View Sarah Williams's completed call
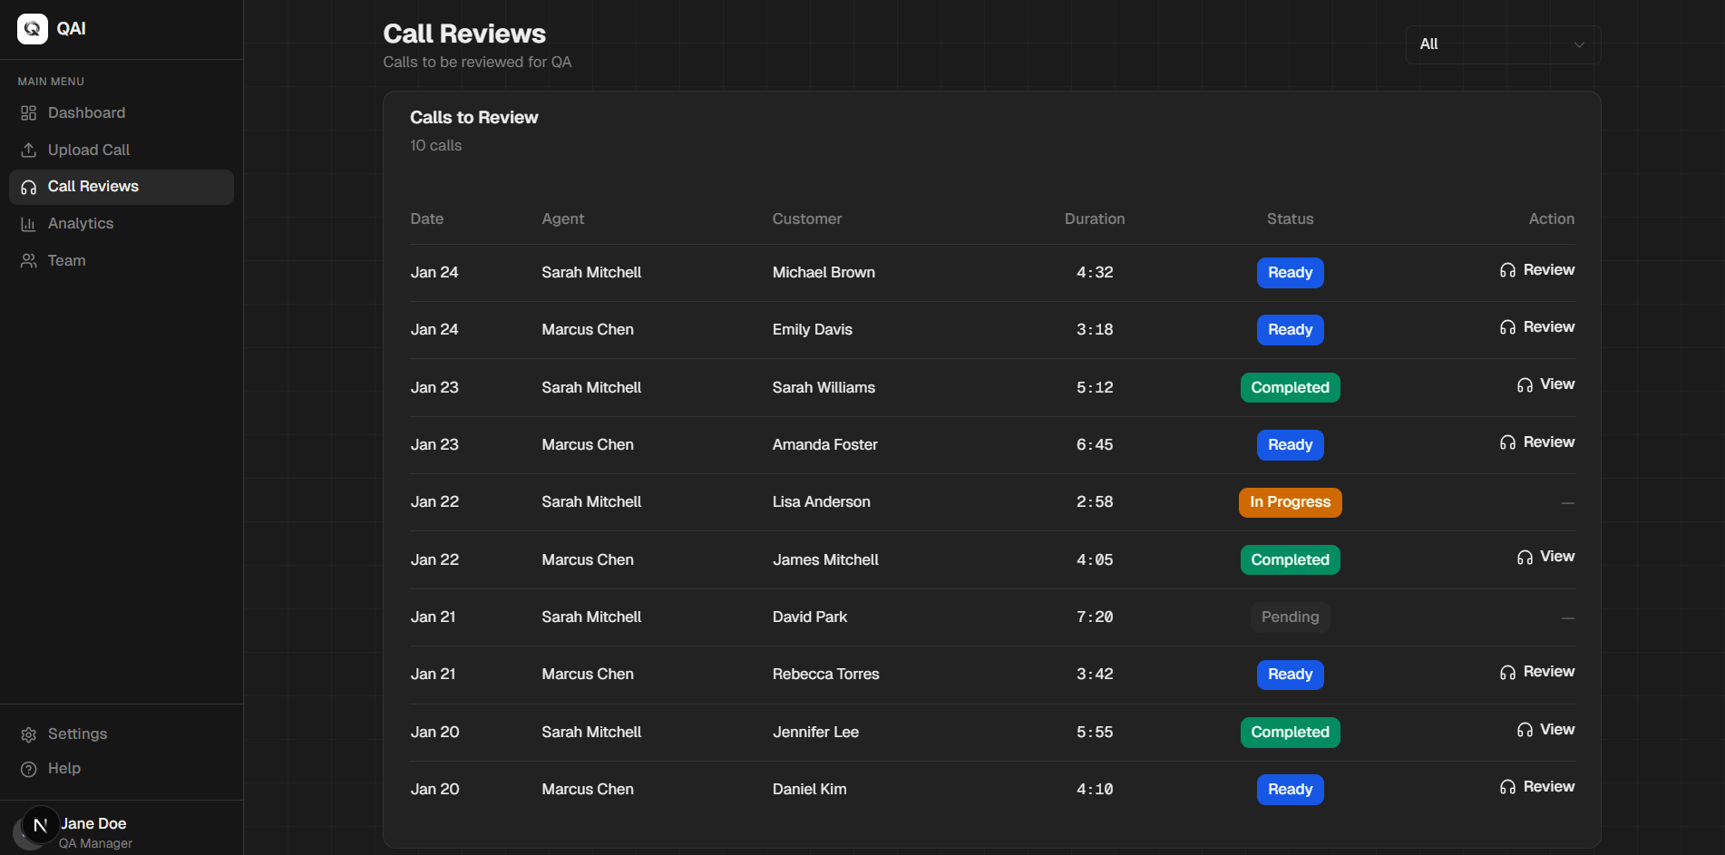 (x=1545, y=384)
